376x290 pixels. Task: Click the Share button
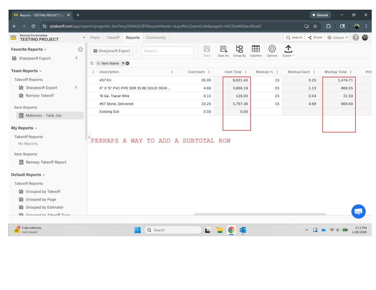tap(315, 38)
